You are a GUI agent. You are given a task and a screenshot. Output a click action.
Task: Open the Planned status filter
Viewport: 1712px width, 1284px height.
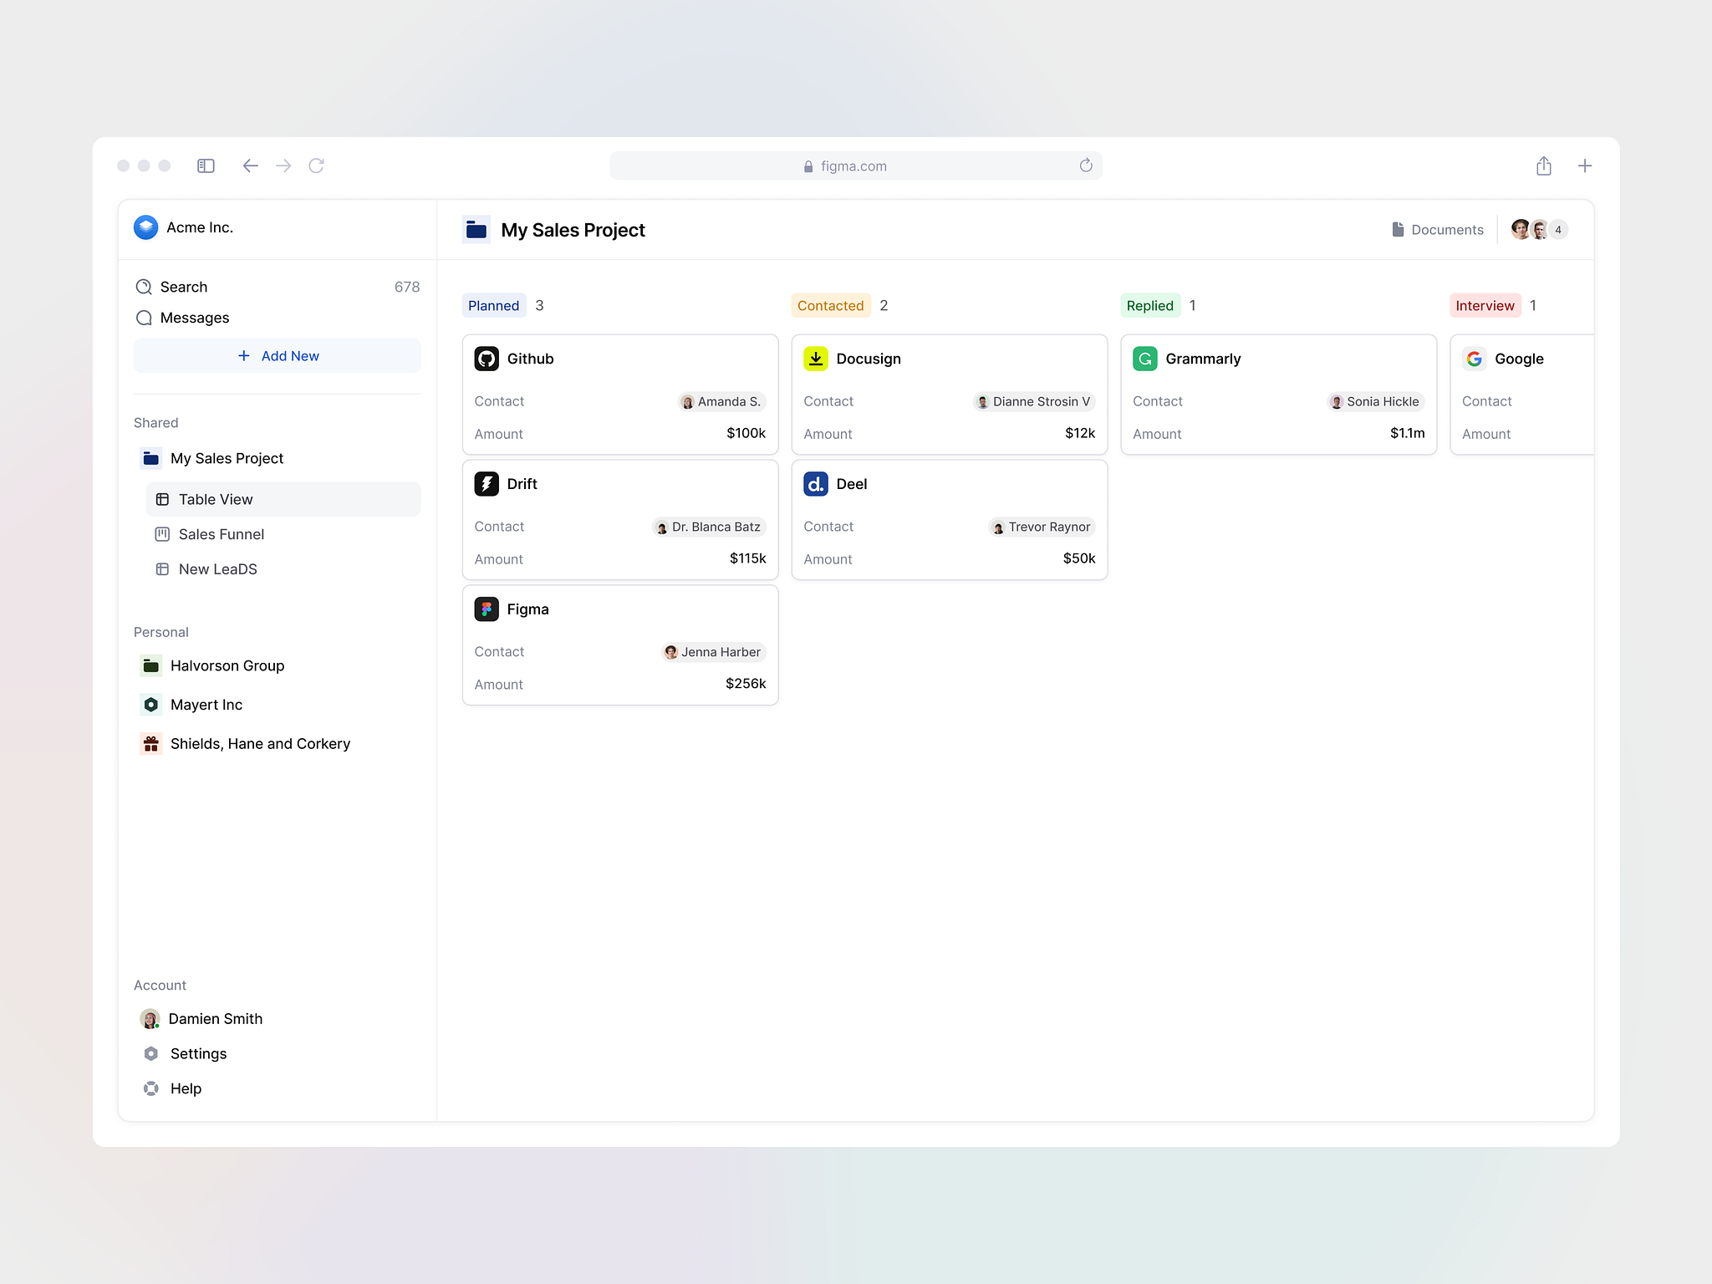point(493,305)
